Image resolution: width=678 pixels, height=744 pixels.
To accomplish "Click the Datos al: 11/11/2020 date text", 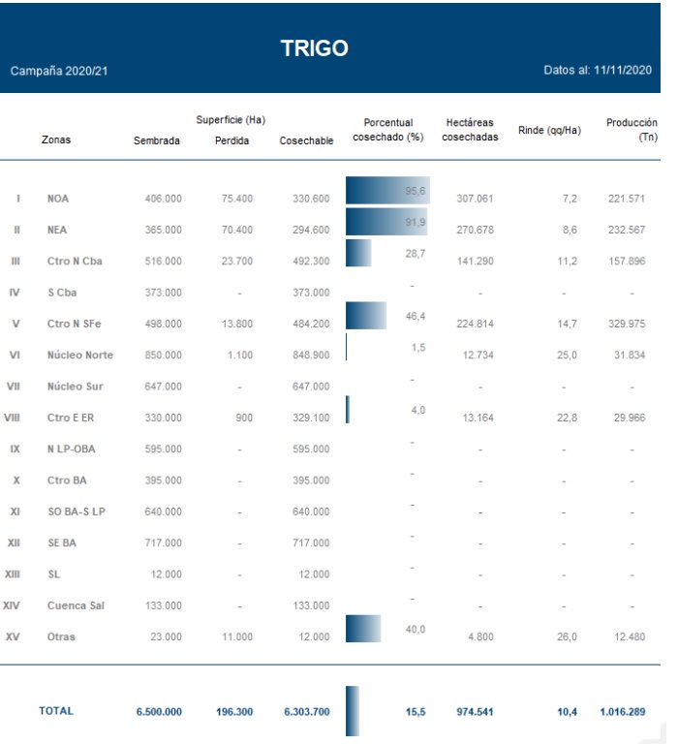I will (598, 71).
